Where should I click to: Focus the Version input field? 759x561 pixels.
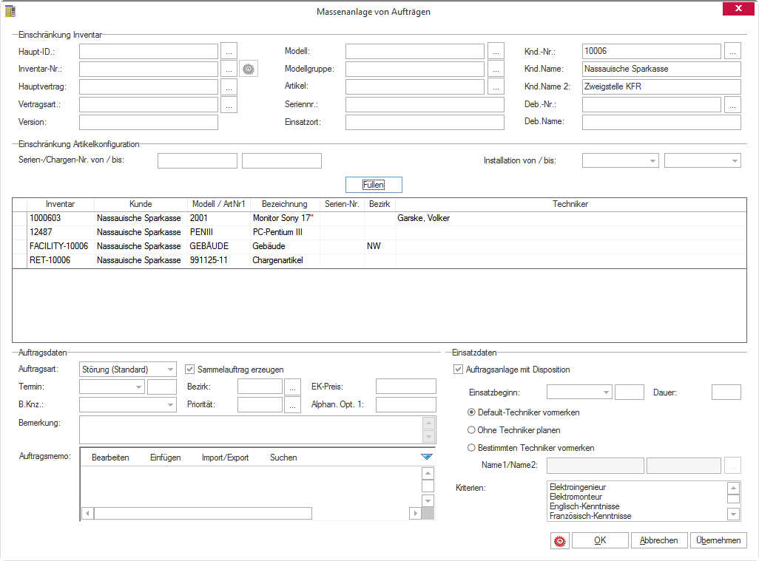(x=149, y=122)
